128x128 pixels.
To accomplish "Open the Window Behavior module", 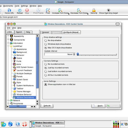I will tap(22, 94).
